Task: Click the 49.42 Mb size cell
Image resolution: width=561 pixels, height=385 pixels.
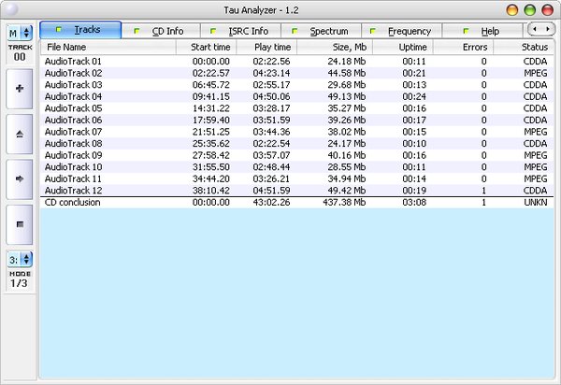Action: click(347, 191)
